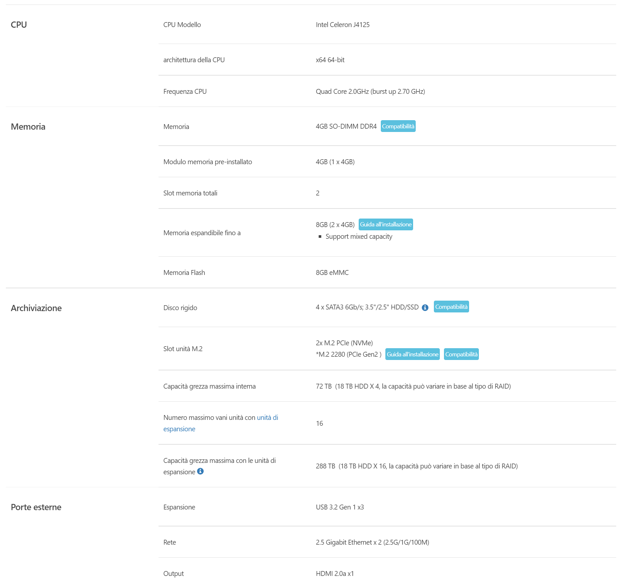The image size is (624, 587).
Task: Open Compatibilità badge in Disco rigido row
Action: 451,307
